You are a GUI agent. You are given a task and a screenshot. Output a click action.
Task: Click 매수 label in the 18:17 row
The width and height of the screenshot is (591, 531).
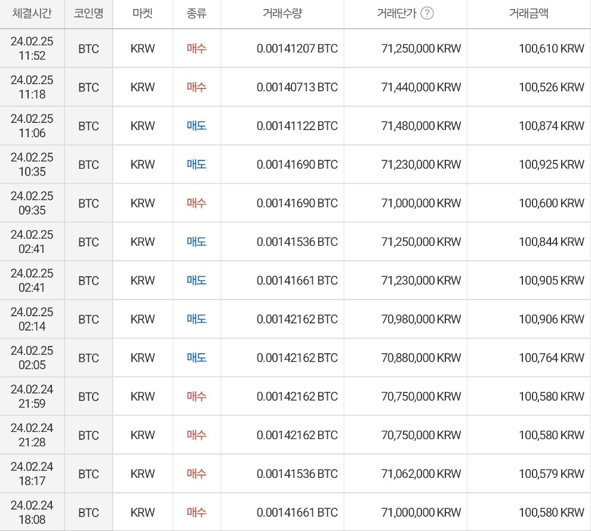(x=196, y=474)
